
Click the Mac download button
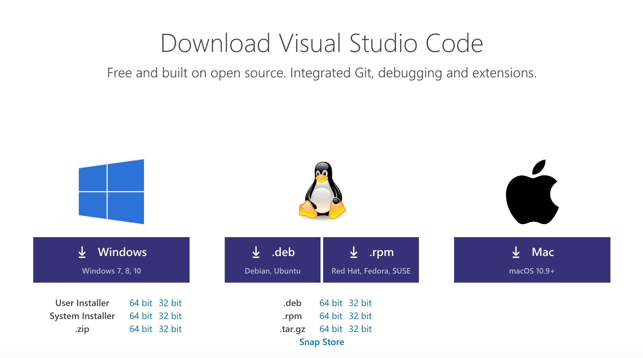(532, 260)
